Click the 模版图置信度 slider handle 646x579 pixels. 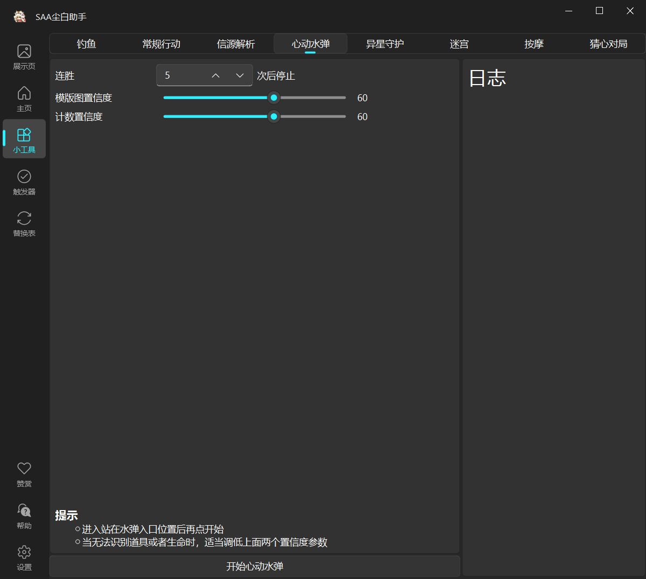pos(274,97)
